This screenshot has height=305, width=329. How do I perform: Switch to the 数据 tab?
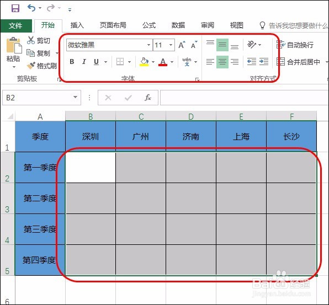(178, 25)
